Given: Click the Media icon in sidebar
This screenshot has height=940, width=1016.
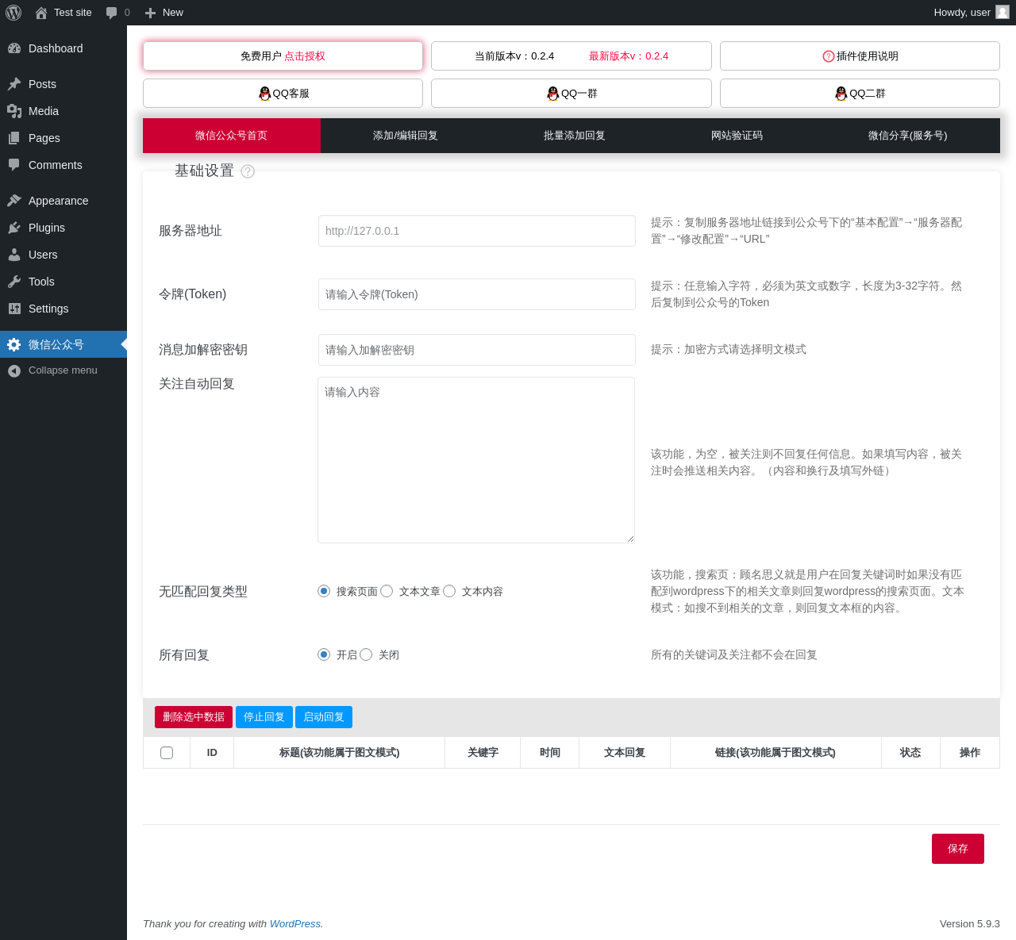Looking at the screenshot, I should point(14,111).
